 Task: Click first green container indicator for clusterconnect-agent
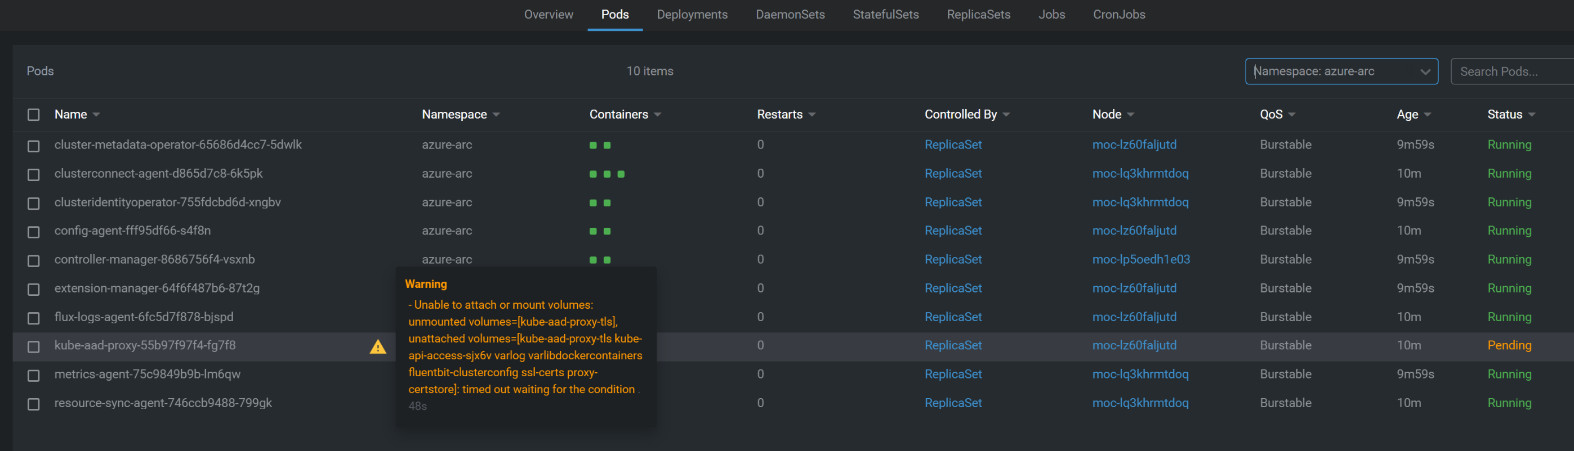point(592,174)
